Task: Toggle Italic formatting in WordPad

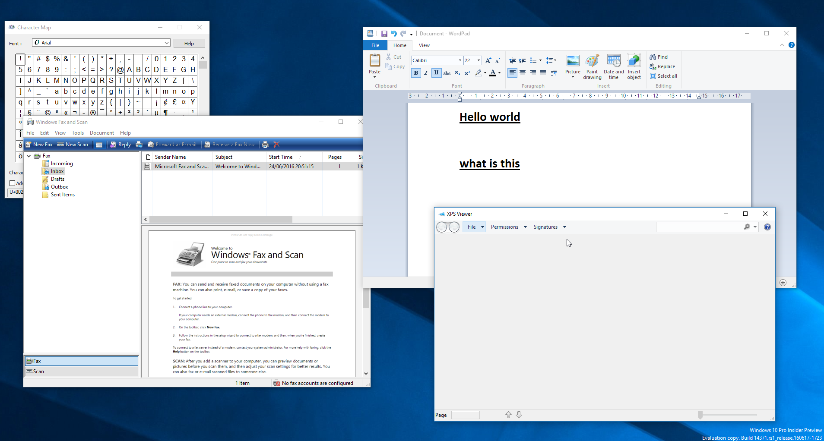Action: [x=426, y=73]
